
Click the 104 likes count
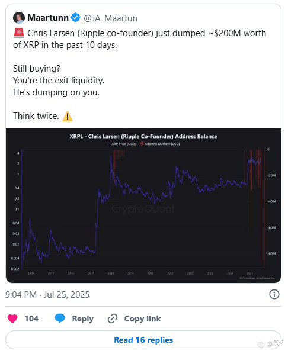(x=31, y=318)
